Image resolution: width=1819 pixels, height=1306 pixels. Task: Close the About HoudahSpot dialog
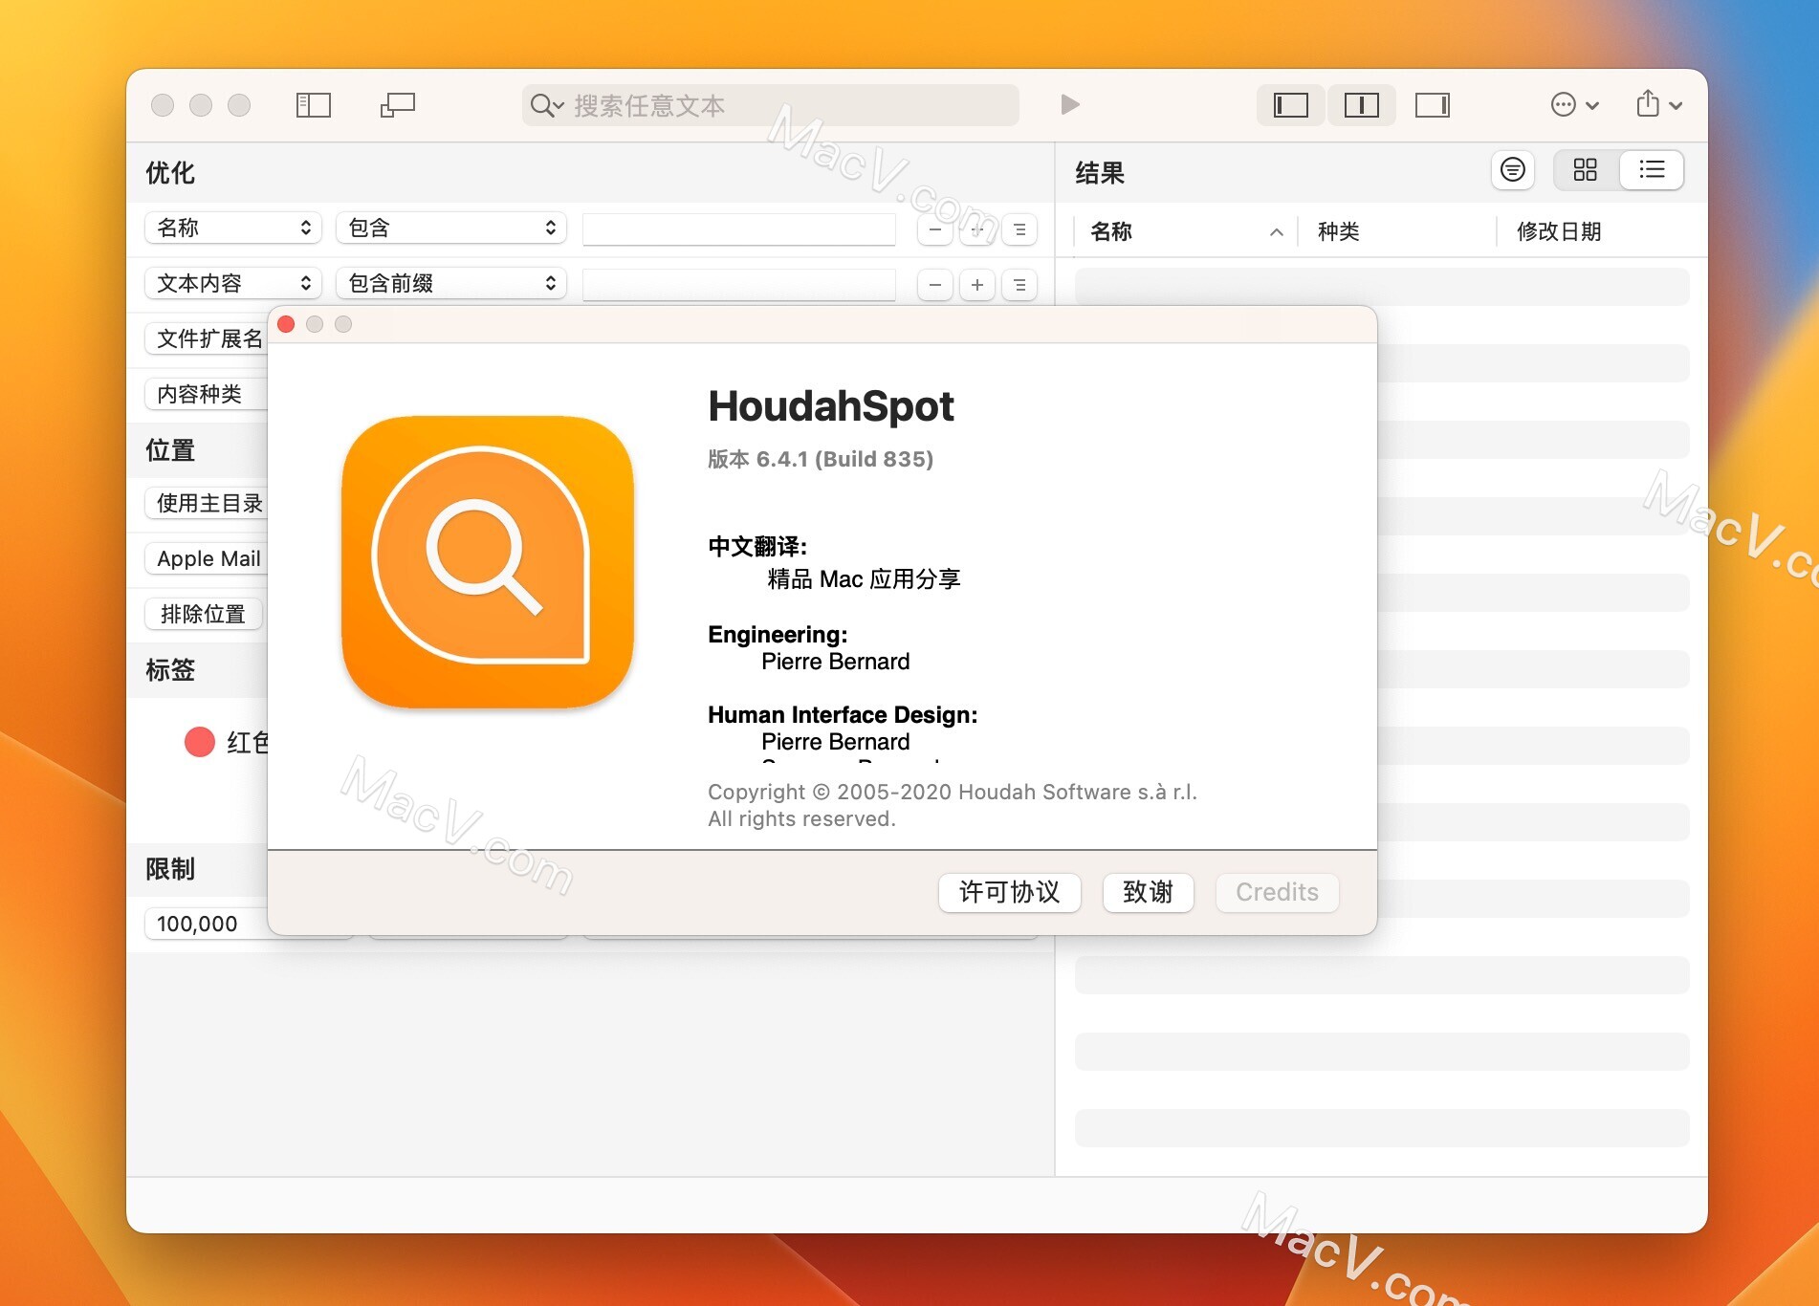[x=286, y=324]
